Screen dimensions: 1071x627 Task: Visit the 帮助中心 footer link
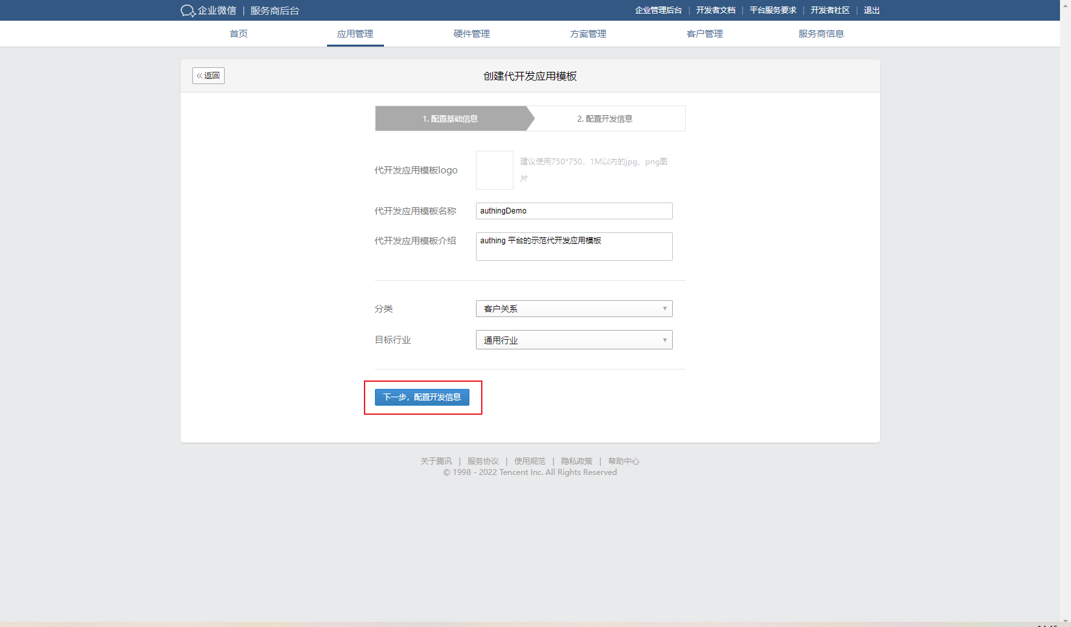(624, 461)
